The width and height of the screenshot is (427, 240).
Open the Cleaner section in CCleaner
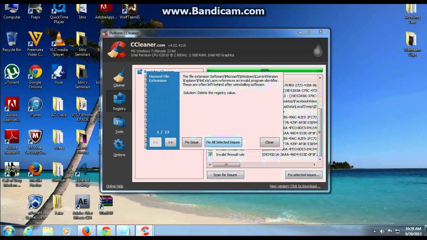pyautogui.click(x=119, y=77)
